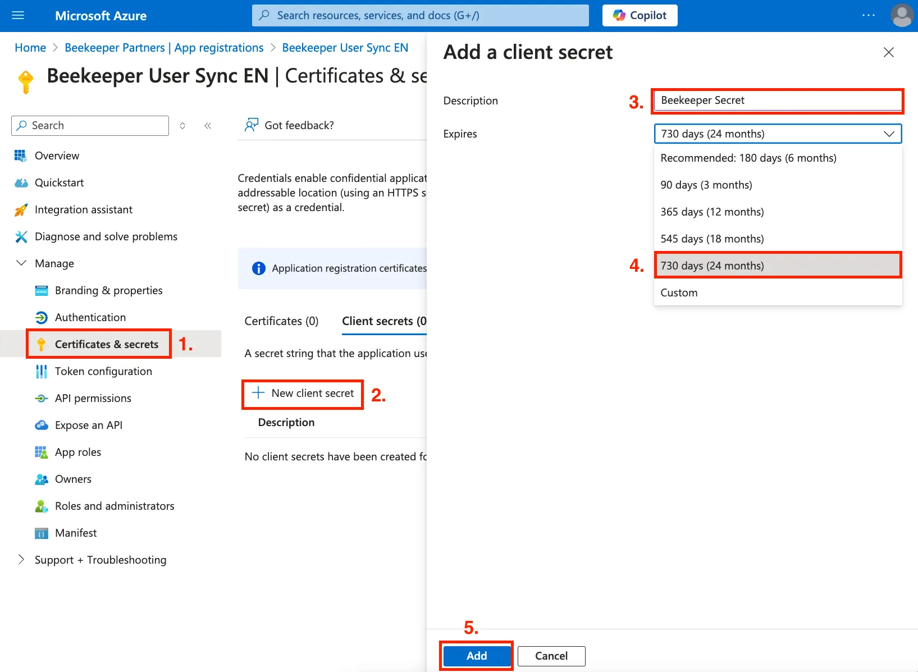Go to API permissions

pyautogui.click(x=93, y=399)
